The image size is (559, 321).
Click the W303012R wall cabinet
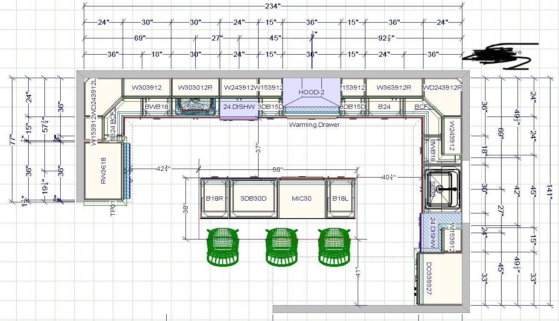pos(195,88)
